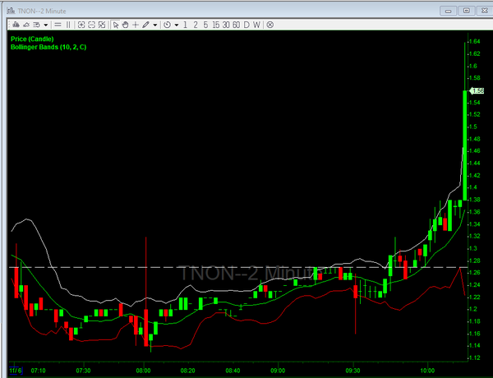This screenshot has height=378, width=493.
Task: Click the clock time-frame icon
Action: (167, 25)
